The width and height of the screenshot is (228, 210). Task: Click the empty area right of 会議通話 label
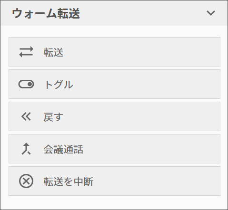click(151, 149)
